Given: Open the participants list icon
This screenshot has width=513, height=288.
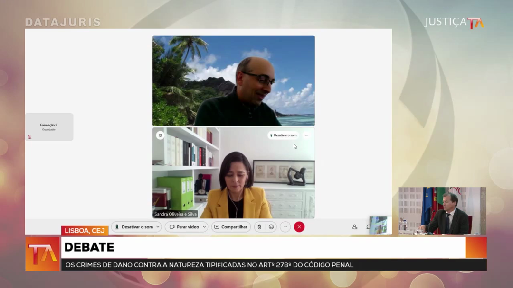Looking at the screenshot, I should [355, 227].
